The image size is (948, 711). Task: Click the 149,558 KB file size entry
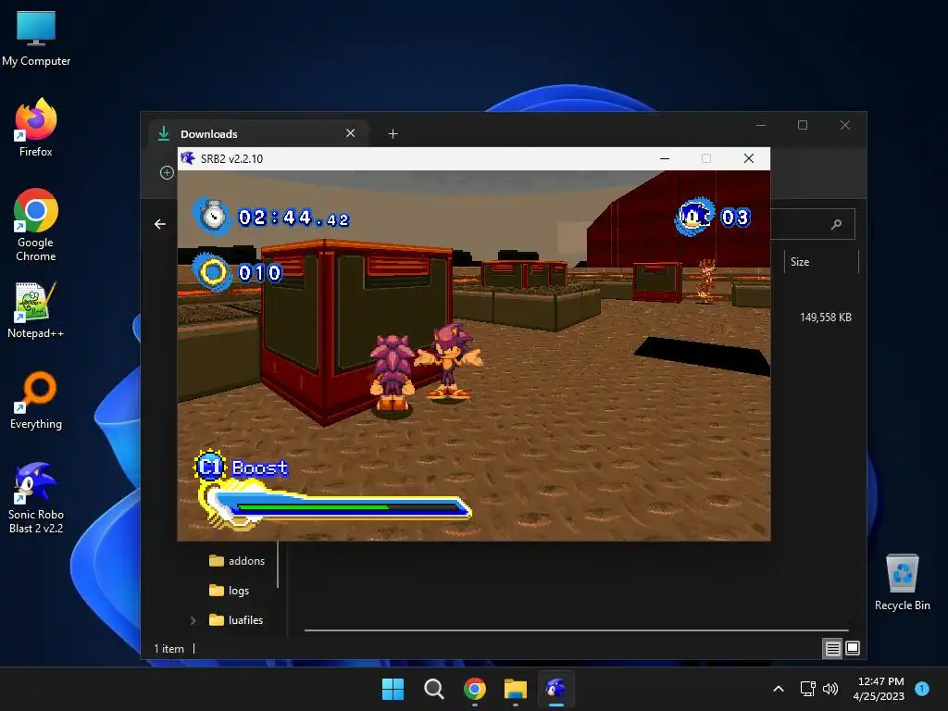[x=825, y=318]
